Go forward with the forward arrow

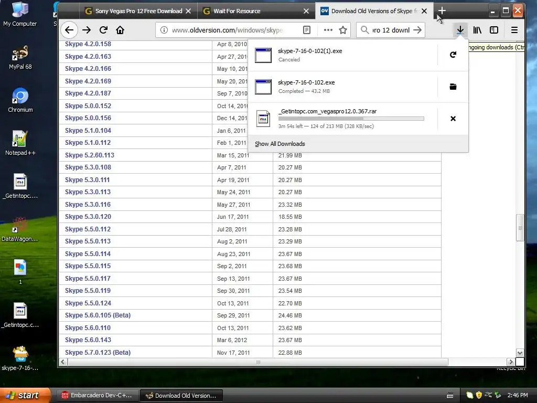87,30
